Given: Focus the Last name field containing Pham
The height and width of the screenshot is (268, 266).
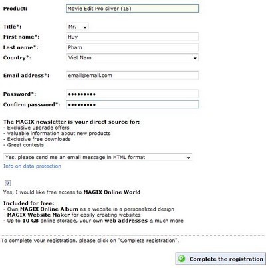Looking at the screenshot, I should point(132,47).
